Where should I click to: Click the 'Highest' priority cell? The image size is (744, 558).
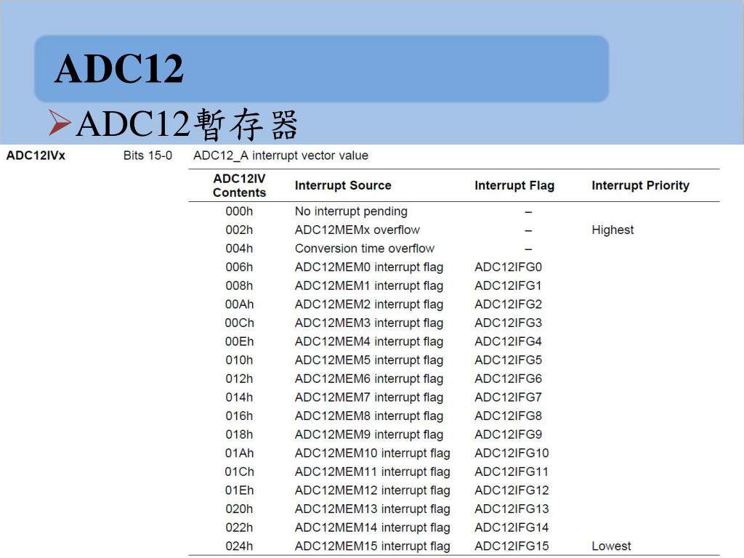pos(612,230)
